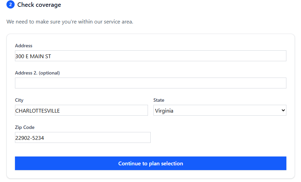Click the "Virginia" selected state value
This screenshot has width=301, height=182.
pyautogui.click(x=164, y=111)
